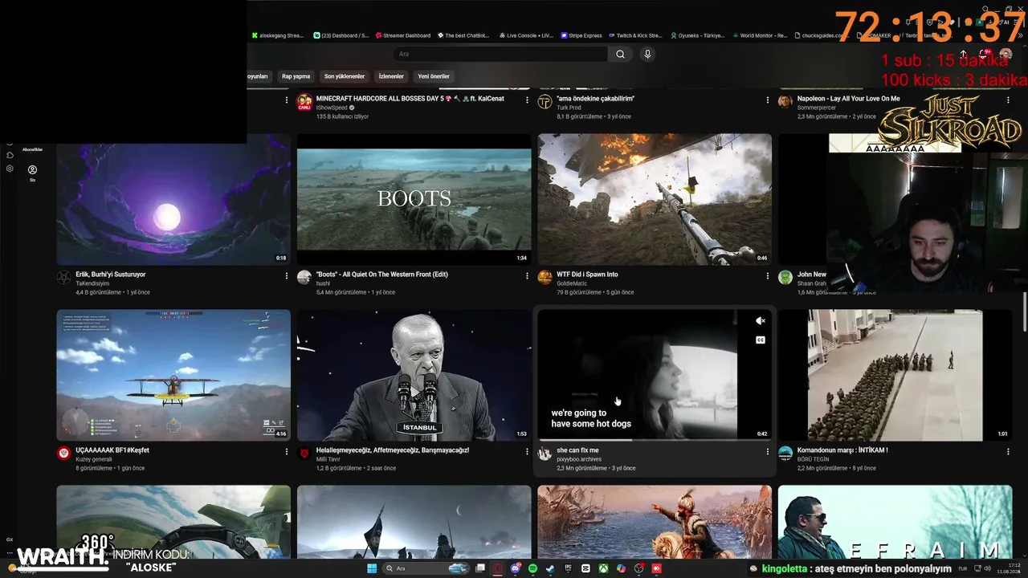The image size is (1028, 578).
Task: Play the 'BOOTS' video thumbnail
Action: click(414, 199)
